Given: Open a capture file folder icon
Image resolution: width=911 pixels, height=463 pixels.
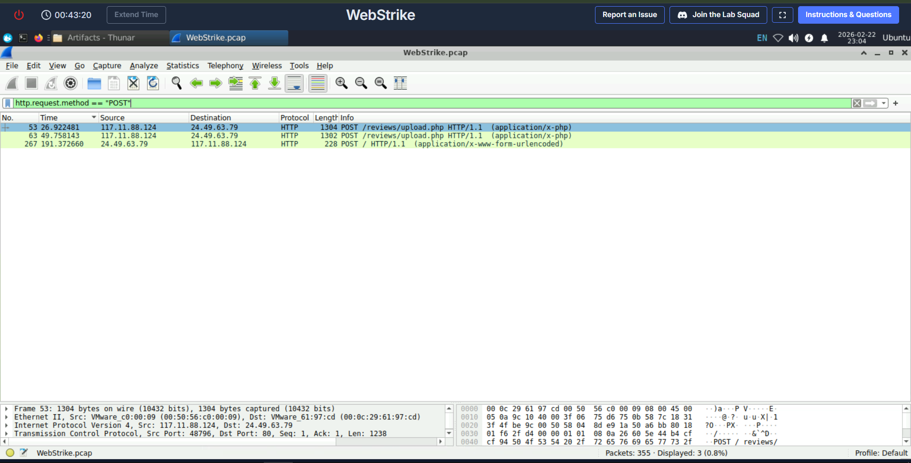Looking at the screenshot, I should [x=94, y=83].
